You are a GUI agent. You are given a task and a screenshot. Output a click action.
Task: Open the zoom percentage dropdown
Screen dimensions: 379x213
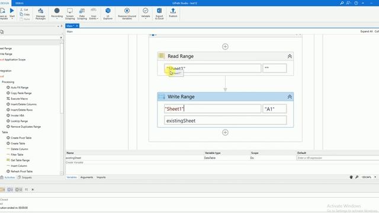[x=375, y=177]
